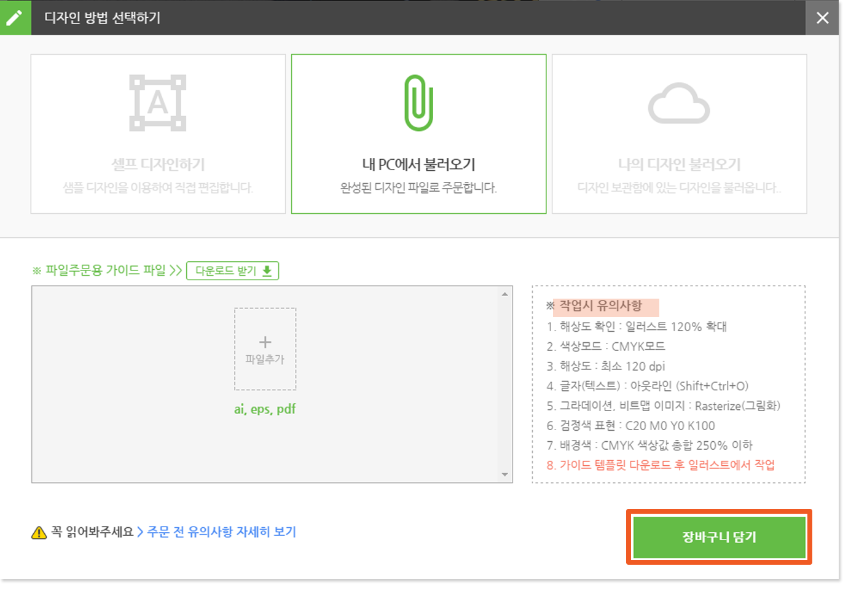Screen dimensions: 859x601
Task: Click the green pencil icon in header
Action: 15,18
